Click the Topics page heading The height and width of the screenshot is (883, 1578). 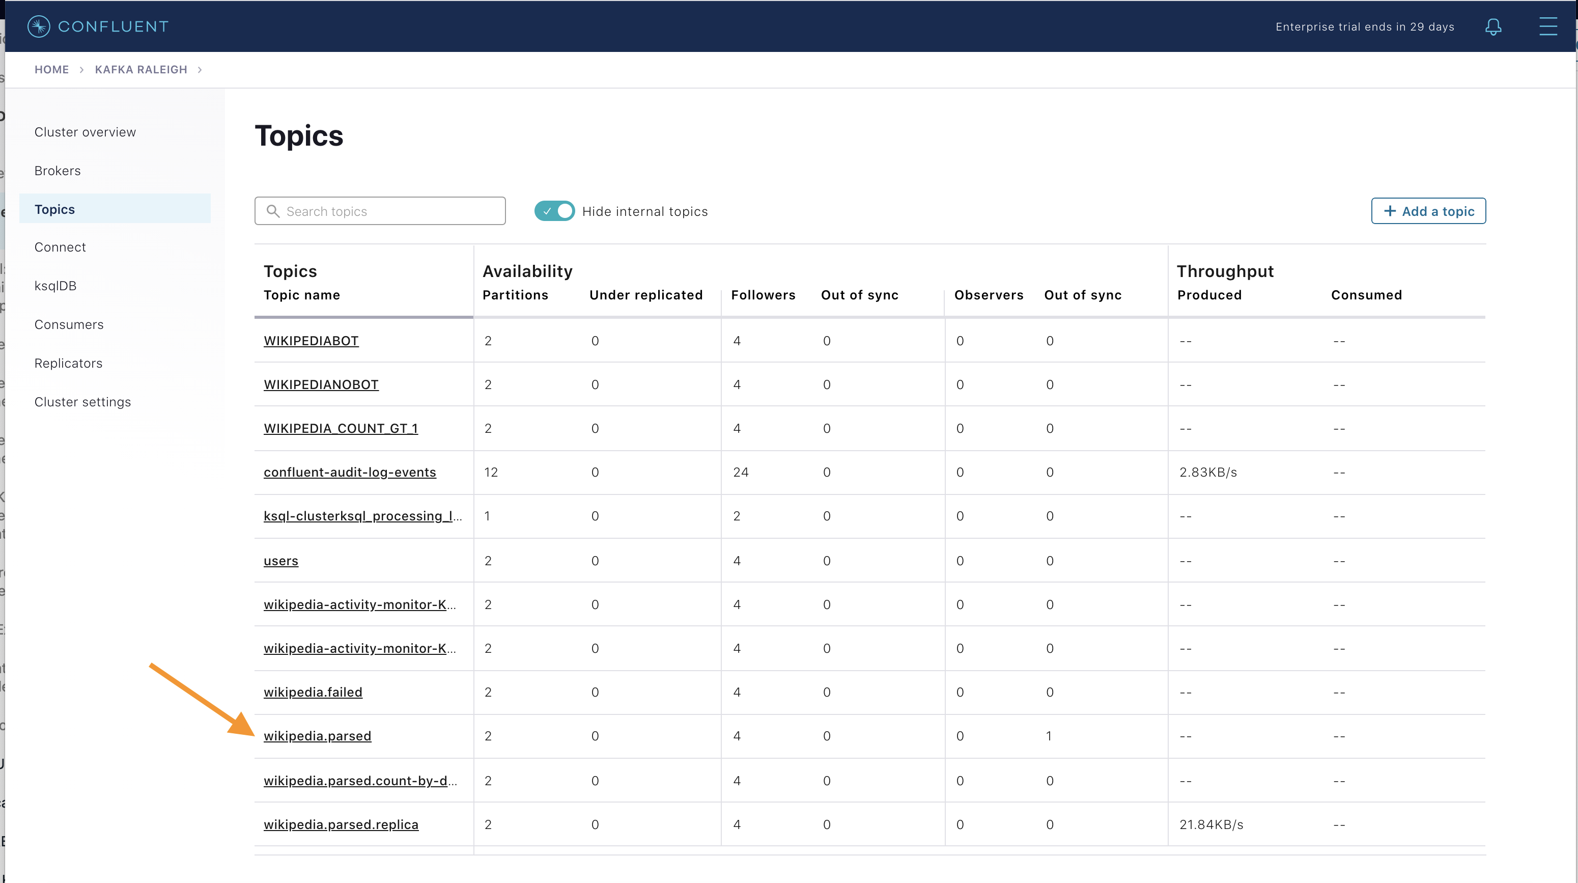tap(299, 135)
